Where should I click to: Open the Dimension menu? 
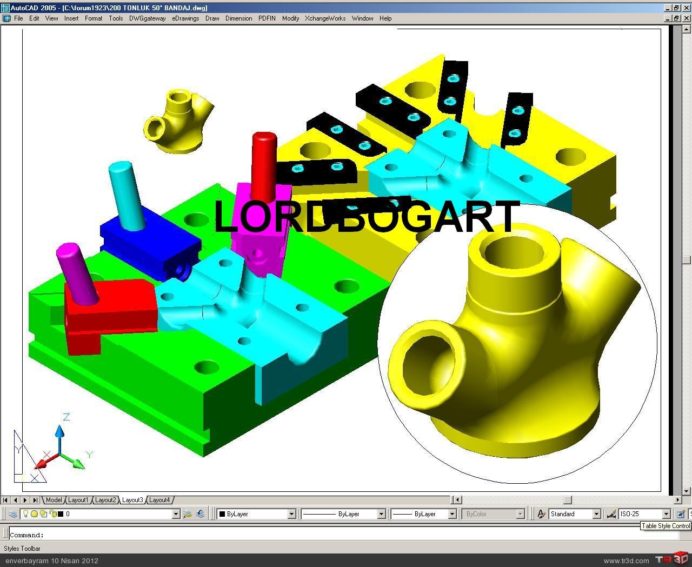[239, 18]
